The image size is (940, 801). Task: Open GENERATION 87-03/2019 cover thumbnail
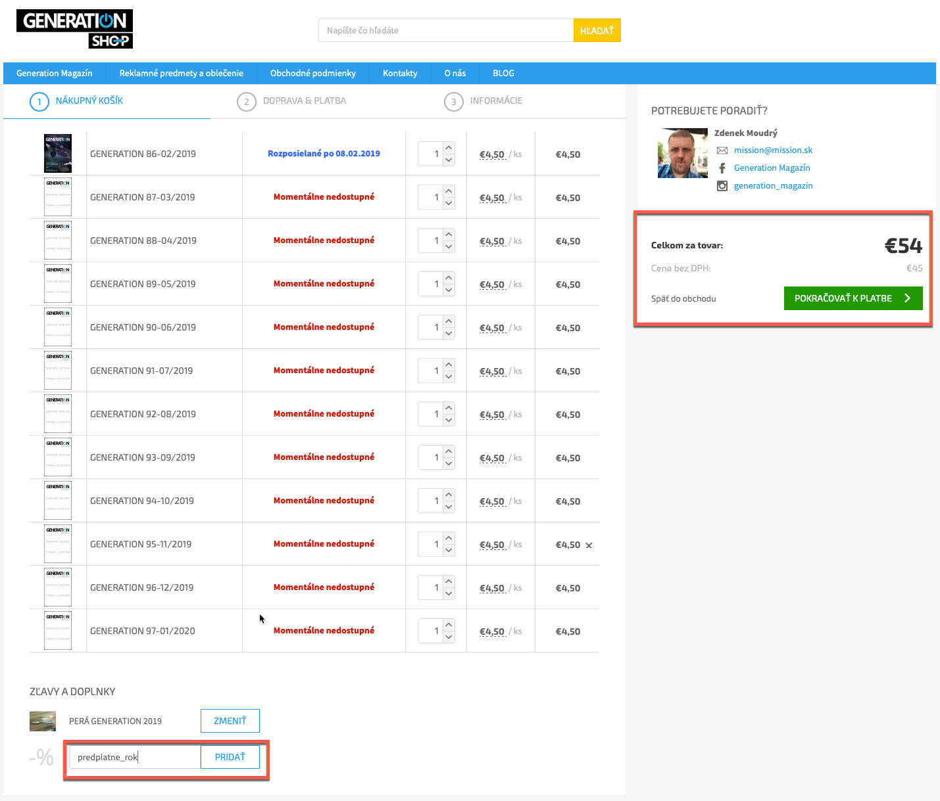58,197
